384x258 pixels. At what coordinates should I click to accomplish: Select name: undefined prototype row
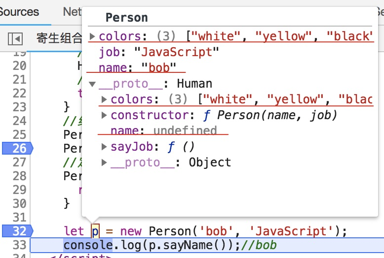coord(163,130)
